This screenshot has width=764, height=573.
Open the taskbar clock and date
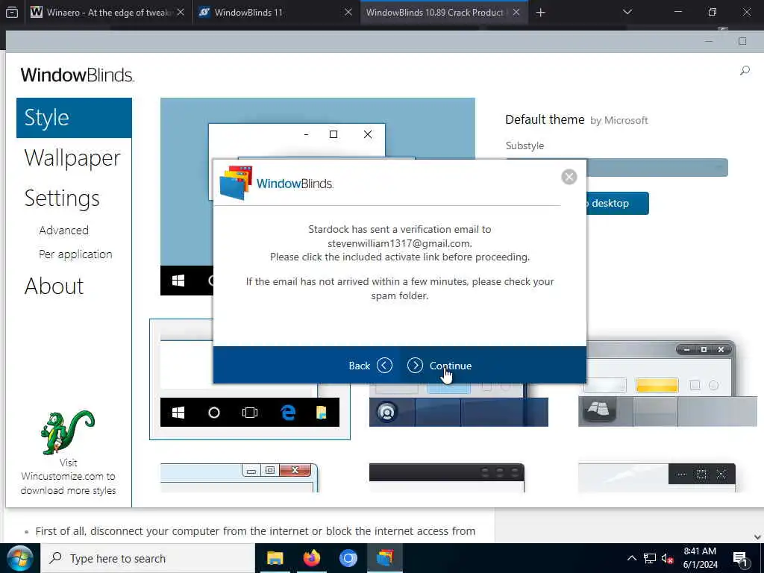point(700,558)
